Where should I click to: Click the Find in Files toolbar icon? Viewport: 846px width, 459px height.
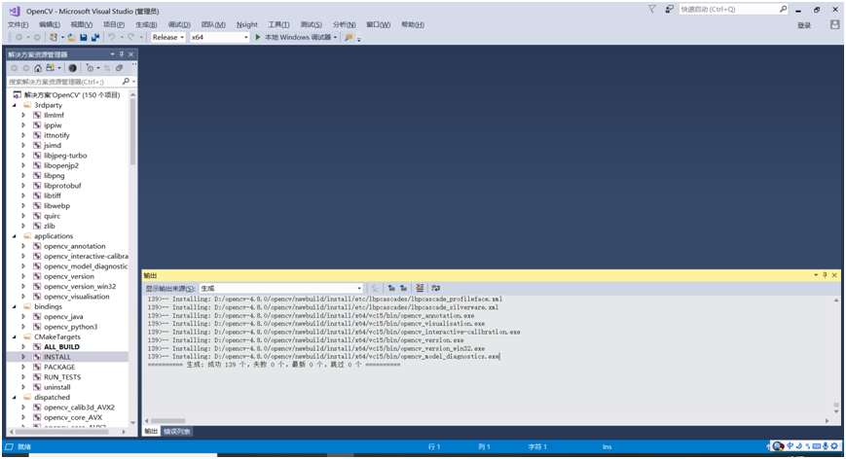tap(349, 37)
